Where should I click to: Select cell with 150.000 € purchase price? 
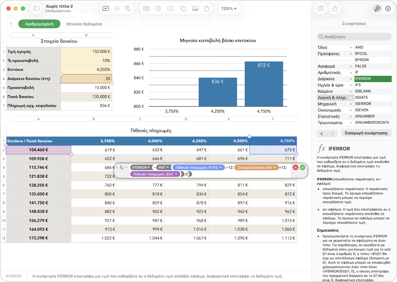point(86,52)
